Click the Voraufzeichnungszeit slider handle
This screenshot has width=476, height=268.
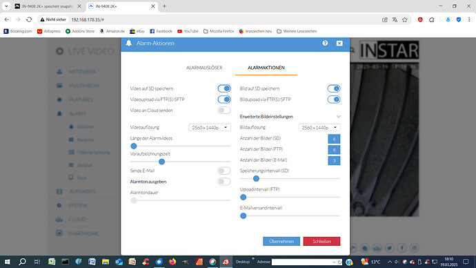coord(162,162)
